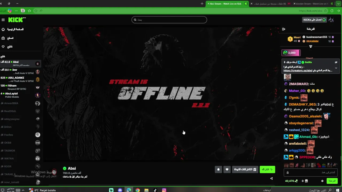Click the KICK logo

tap(17, 20)
